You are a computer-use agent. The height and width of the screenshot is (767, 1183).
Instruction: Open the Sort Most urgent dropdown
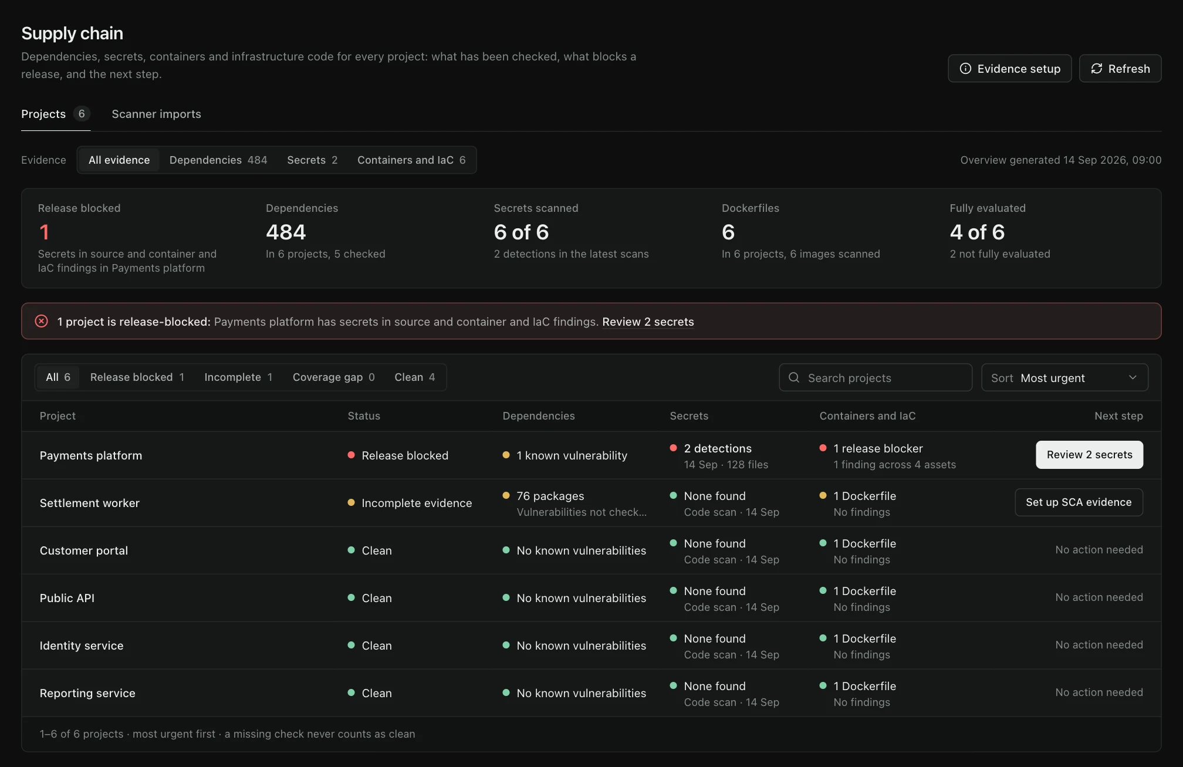coord(1064,377)
